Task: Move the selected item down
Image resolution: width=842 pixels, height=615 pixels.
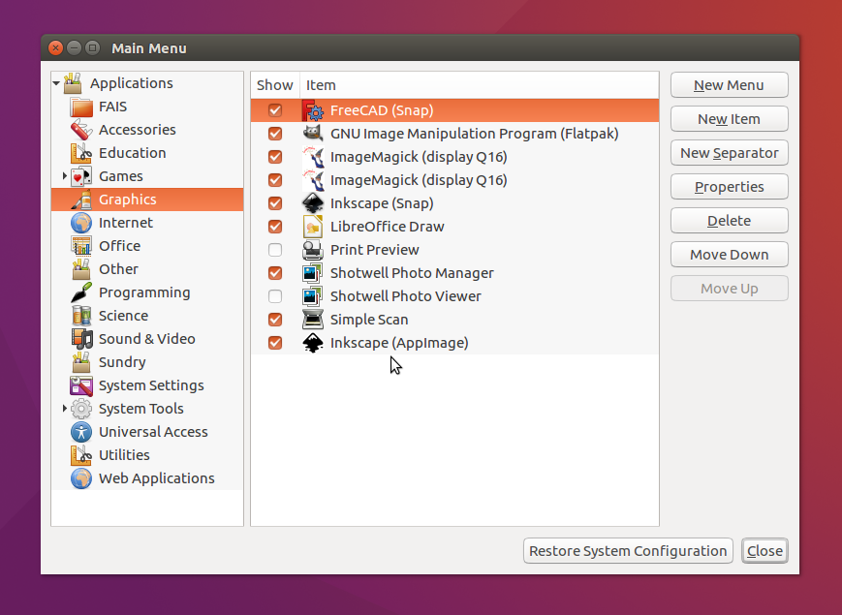Action: 730,255
